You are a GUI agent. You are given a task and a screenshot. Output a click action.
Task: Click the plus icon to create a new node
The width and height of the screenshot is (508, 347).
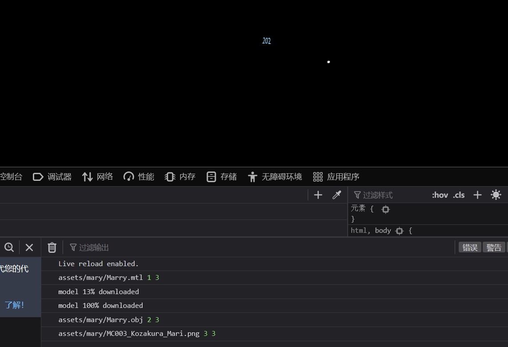[318, 195]
